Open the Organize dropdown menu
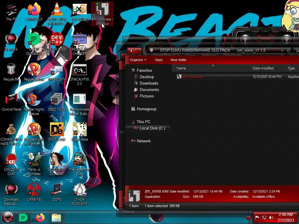 click(138, 60)
